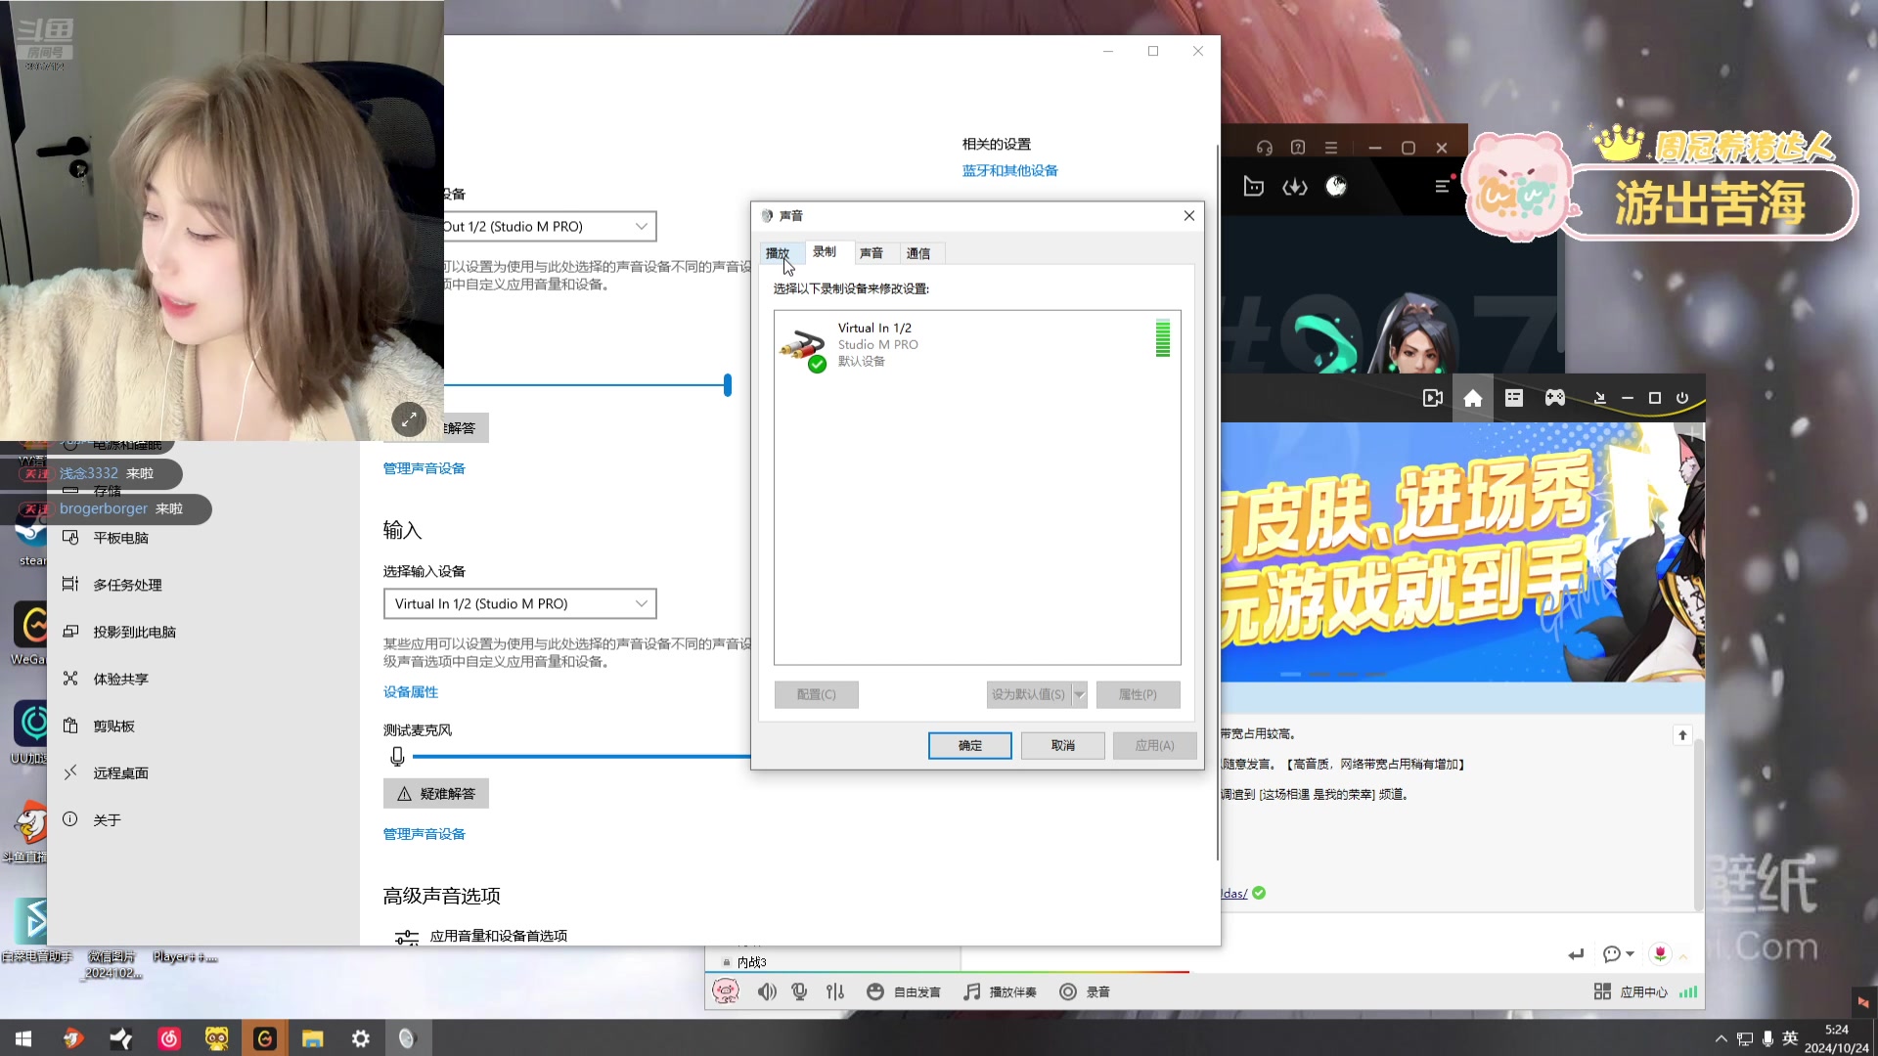Viewport: 1878px width, 1056px height.
Task: Click the 配置(C) button
Action: (817, 694)
